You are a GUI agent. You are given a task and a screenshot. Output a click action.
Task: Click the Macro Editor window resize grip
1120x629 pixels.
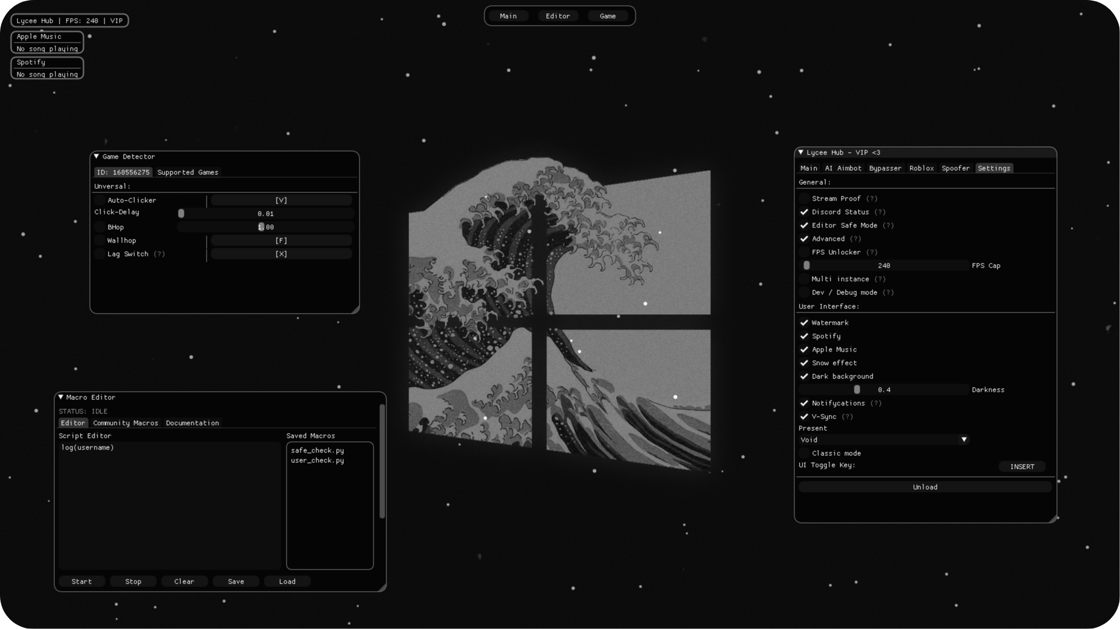[x=382, y=588]
